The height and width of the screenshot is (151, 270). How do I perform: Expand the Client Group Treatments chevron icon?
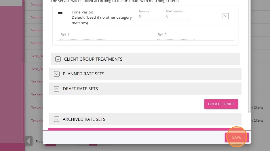coord(58,59)
